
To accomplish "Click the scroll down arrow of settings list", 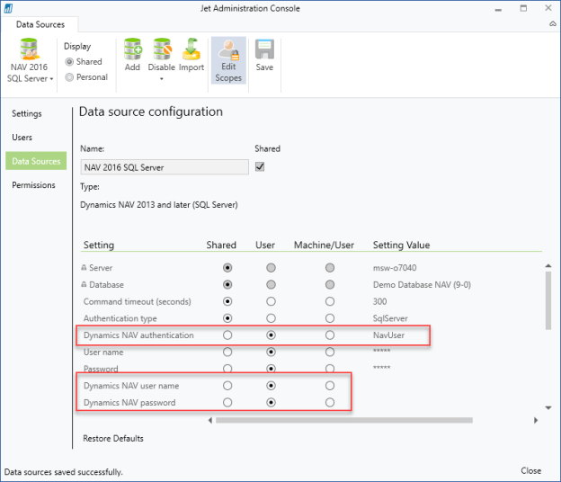I will click(548, 408).
